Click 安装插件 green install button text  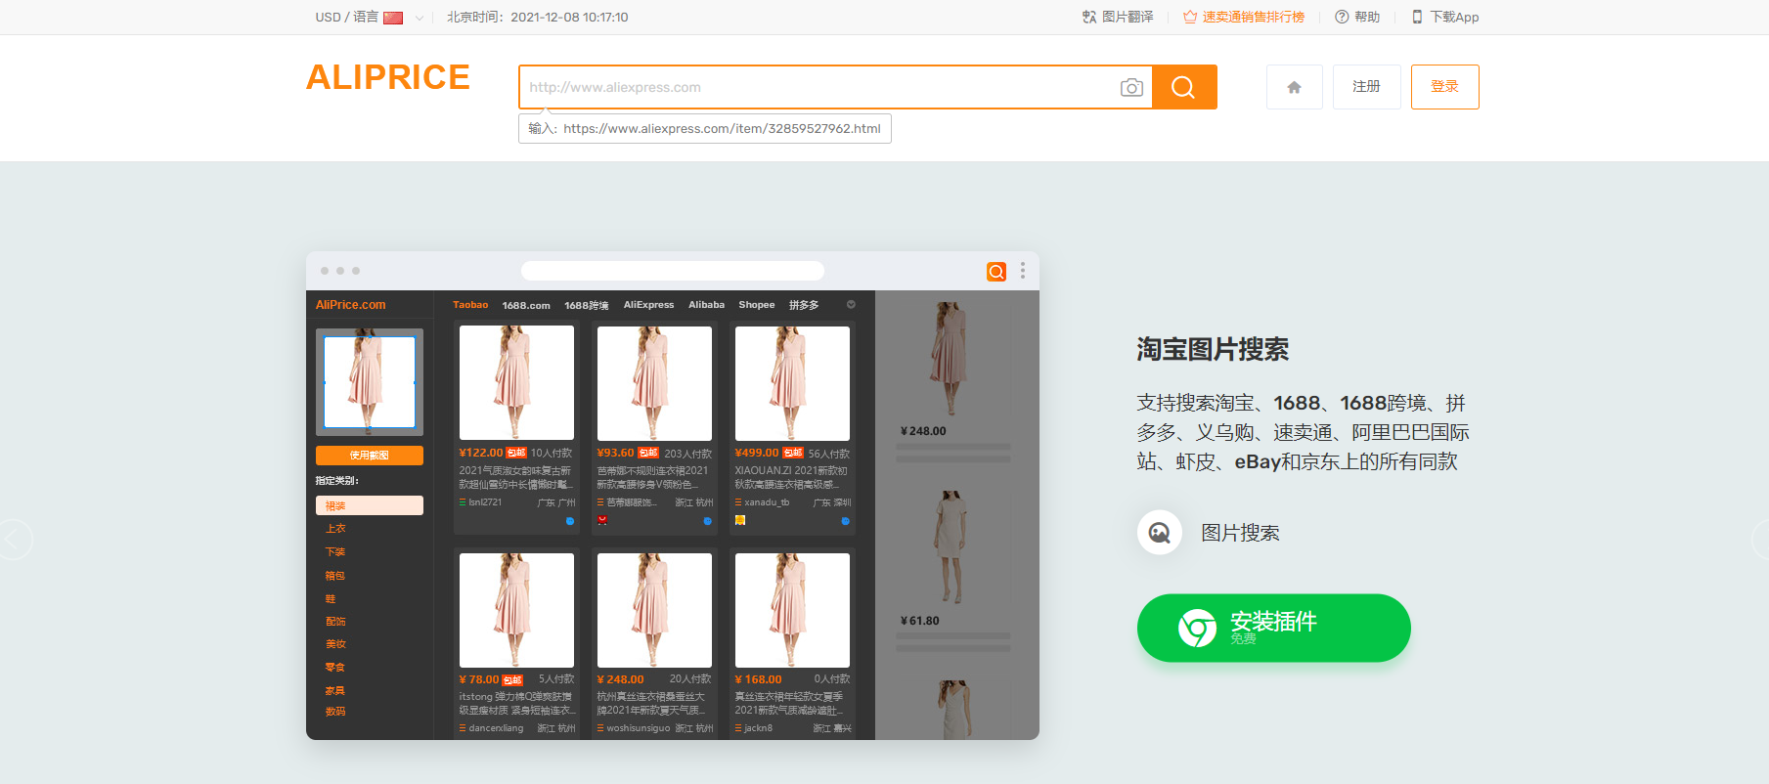tap(1273, 622)
